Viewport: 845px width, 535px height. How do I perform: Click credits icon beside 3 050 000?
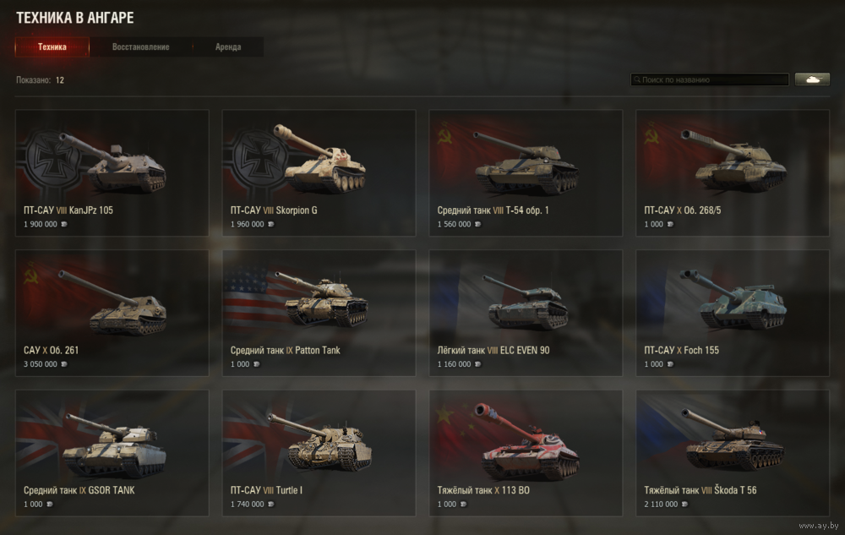[x=64, y=364]
